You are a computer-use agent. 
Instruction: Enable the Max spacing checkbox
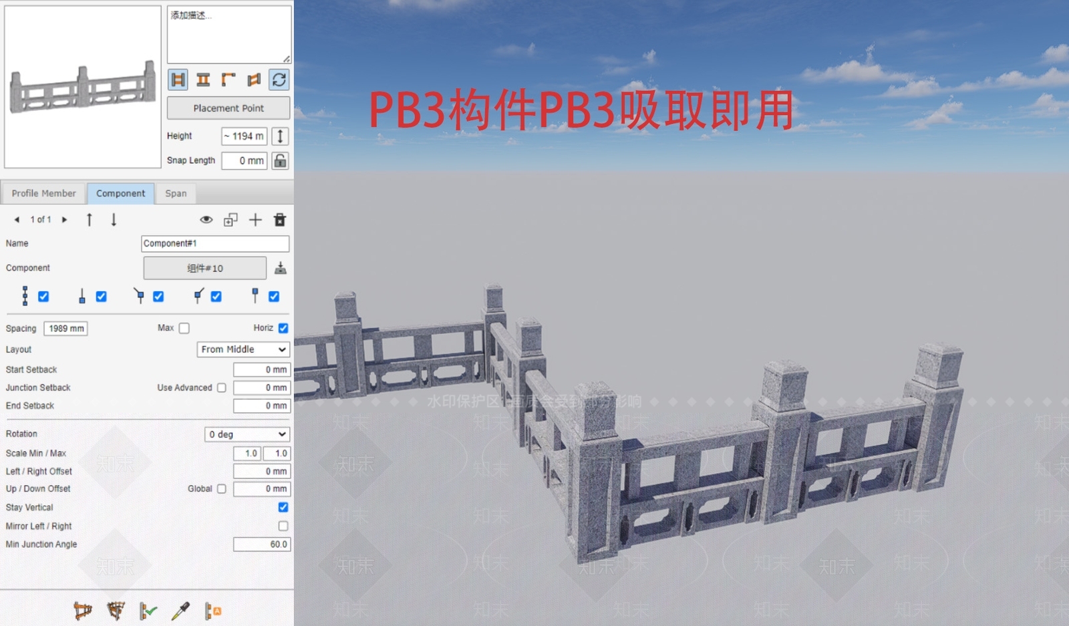coord(184,328)
